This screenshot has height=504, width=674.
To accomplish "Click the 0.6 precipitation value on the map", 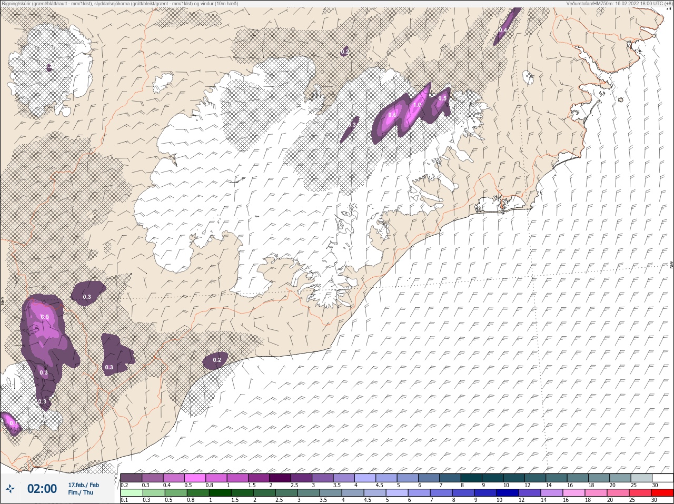I will click(x=392, y=115).
